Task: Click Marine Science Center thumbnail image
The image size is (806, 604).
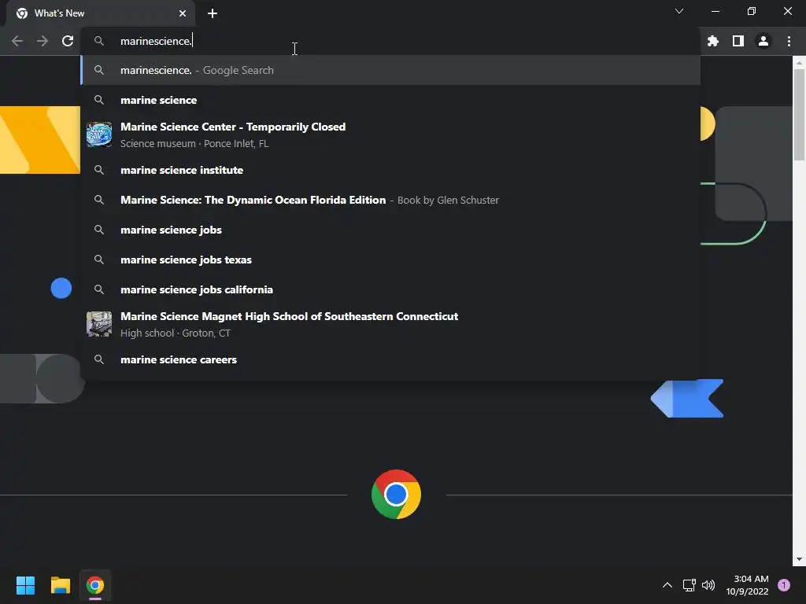Action: 99,134
